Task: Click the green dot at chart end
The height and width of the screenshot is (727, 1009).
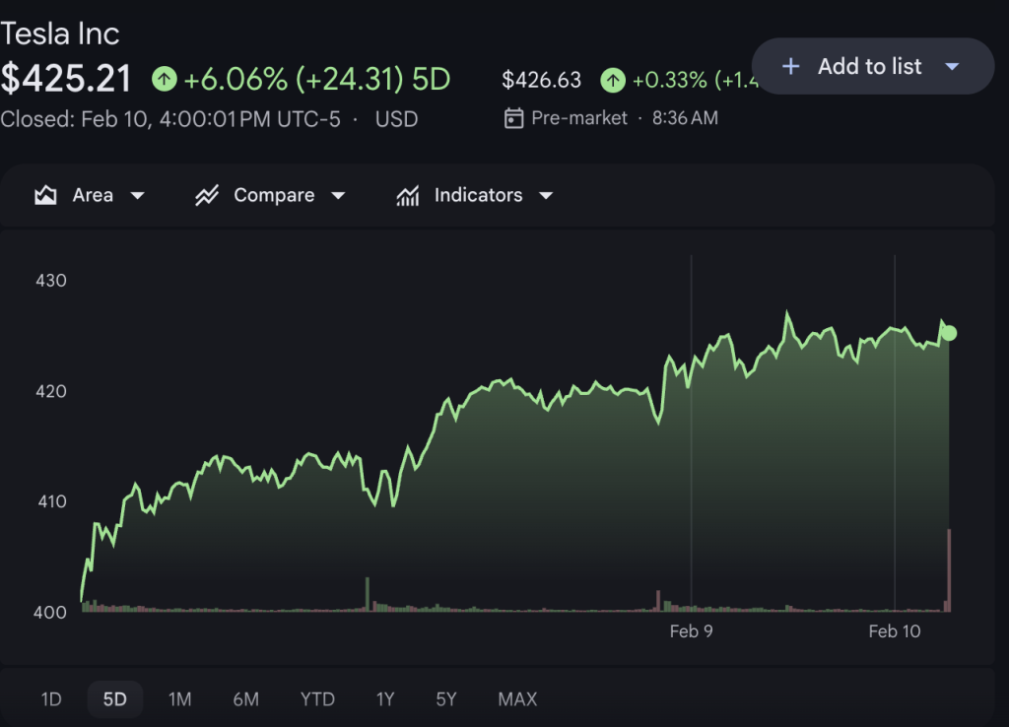Action: (x=948, y=334)
